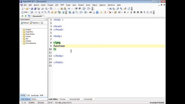Click the Insert image icon
This screenshot has height=104, width=185.
point(73,12)
